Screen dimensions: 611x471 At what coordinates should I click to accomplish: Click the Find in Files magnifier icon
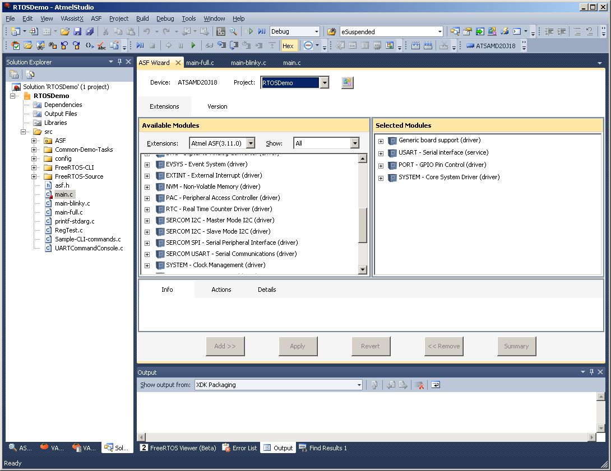coord(233,31)
